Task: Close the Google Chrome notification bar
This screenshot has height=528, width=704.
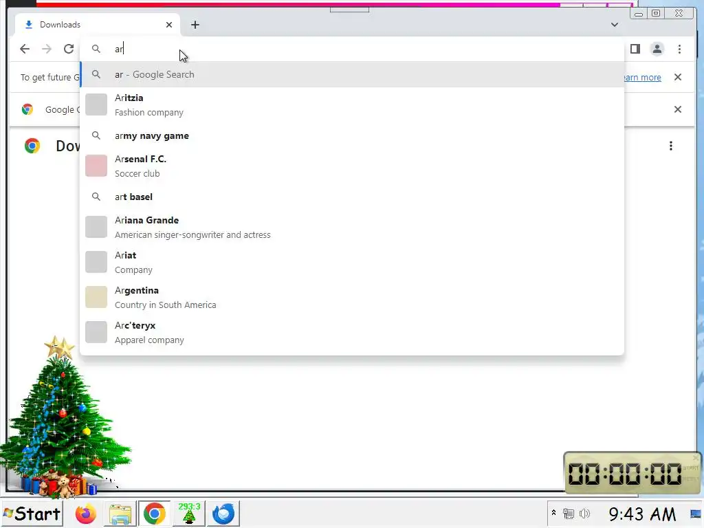Action: [x=678, y=109]
